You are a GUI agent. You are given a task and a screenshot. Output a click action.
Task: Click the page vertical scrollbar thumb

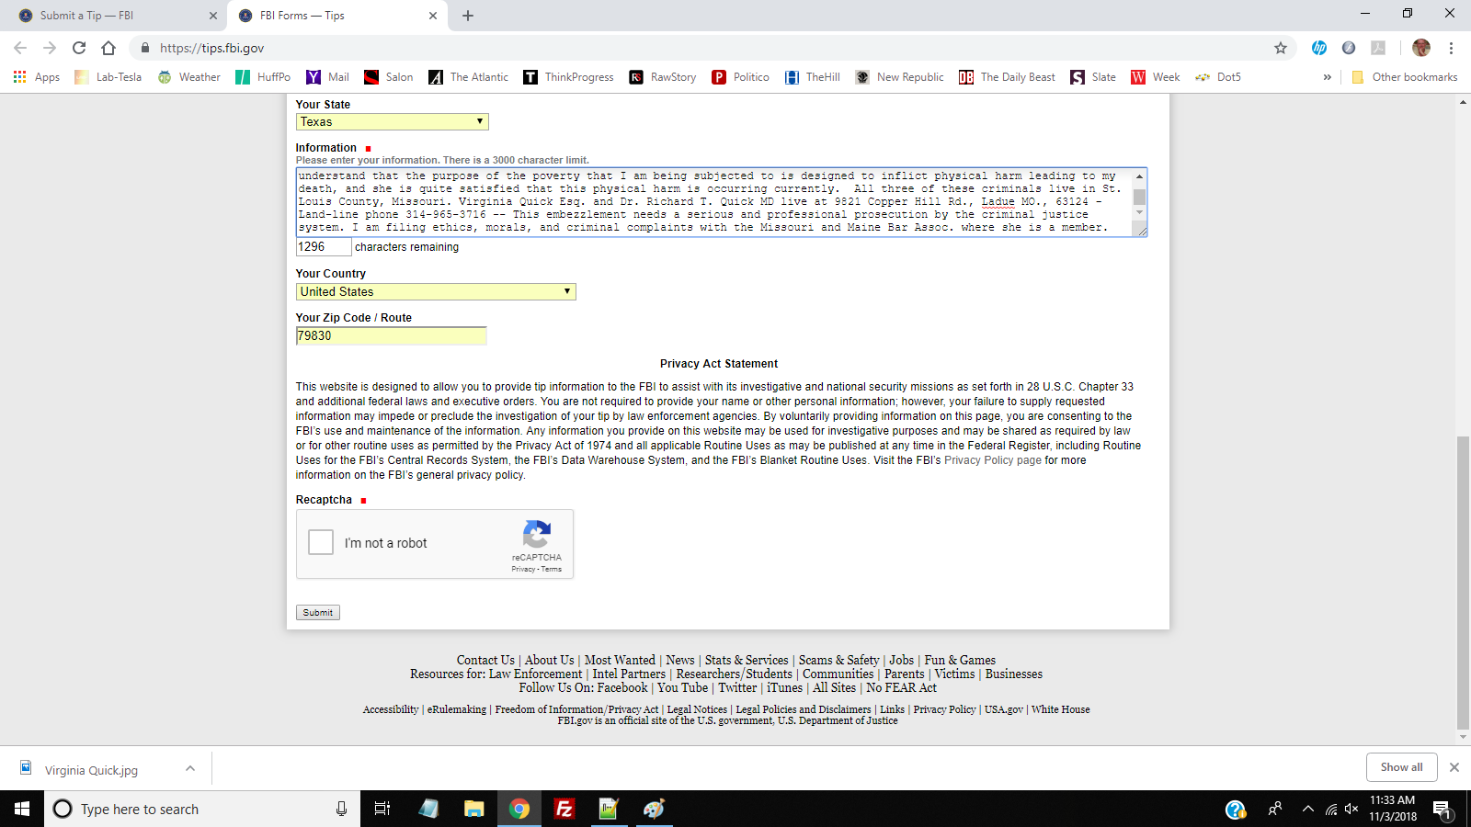tap(1463, 582)
